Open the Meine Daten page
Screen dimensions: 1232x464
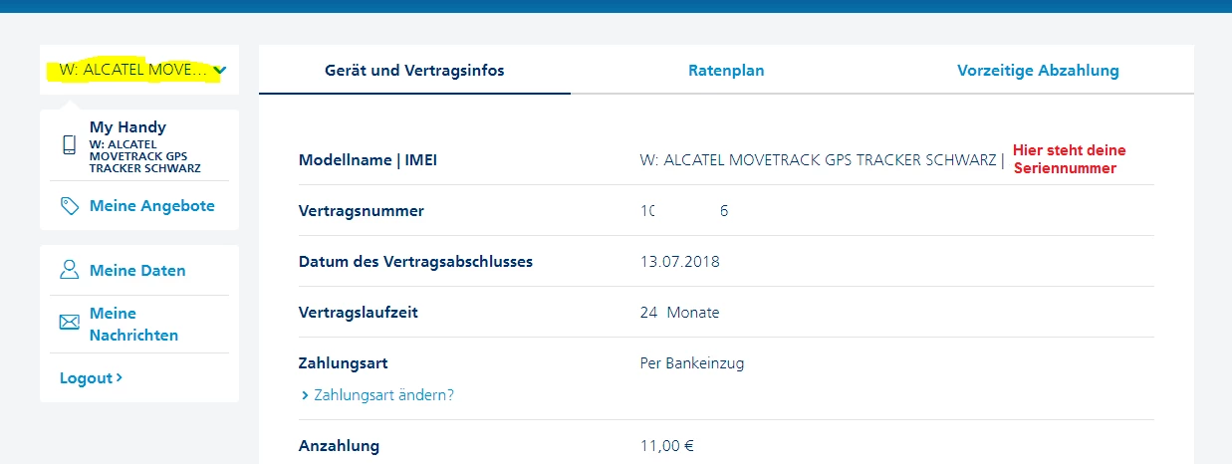(x=137, y=271)
